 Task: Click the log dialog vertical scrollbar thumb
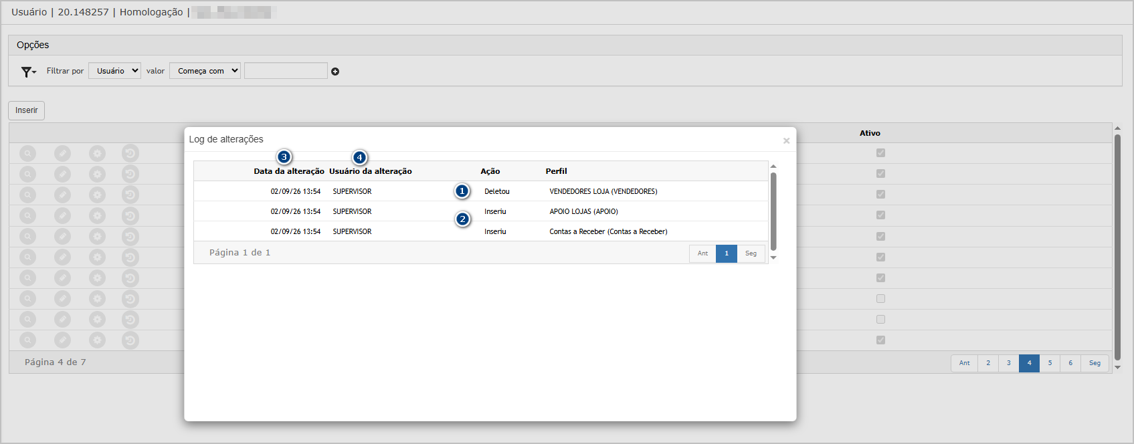point(773,211)
